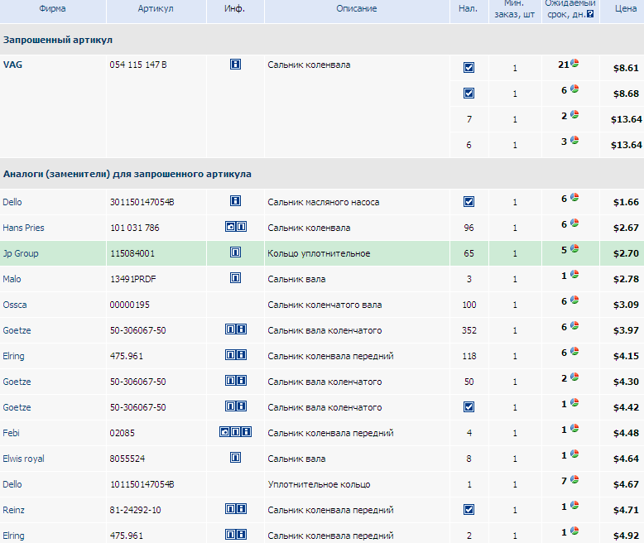Open delivery statistics pie icon for $8.68 VAG offer
This screenshot has height=543, width=644.
(x=574, y=89)
